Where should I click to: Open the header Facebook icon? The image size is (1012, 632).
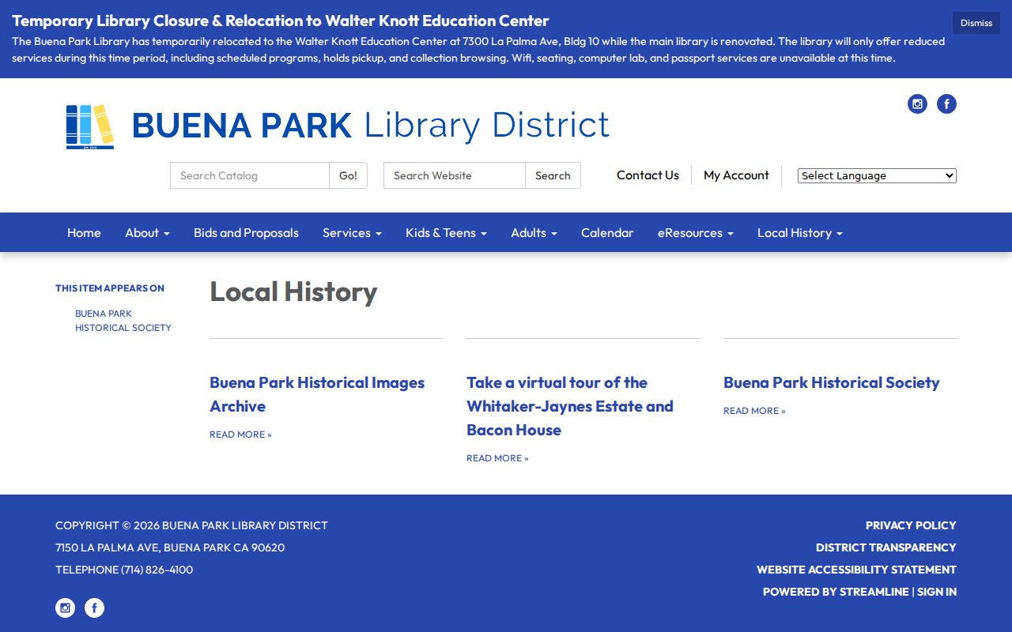(x=946, y=103)
